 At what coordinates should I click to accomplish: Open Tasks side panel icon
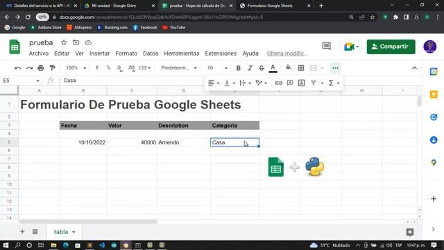[x=434, y=117]
